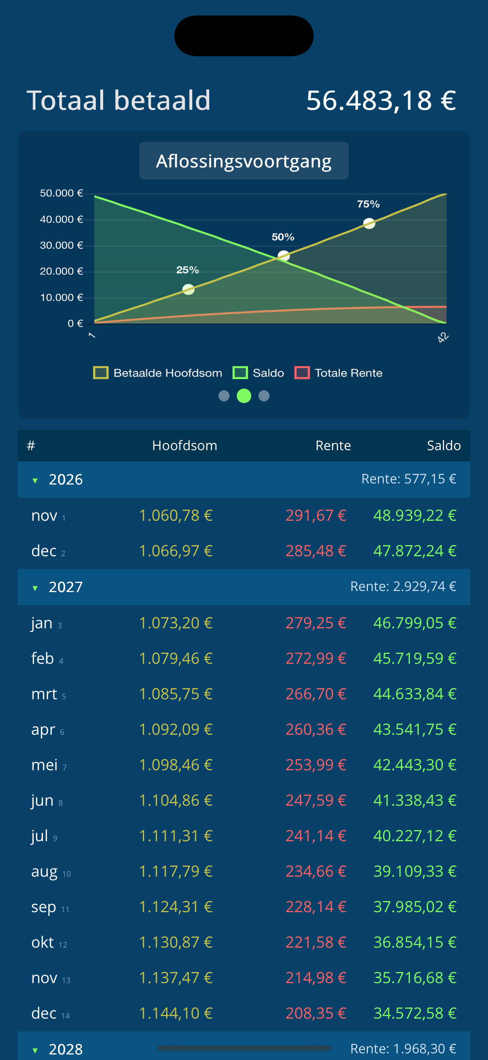
Task: Select the sep 11 payment row
Action: click(x=244, y=907)
